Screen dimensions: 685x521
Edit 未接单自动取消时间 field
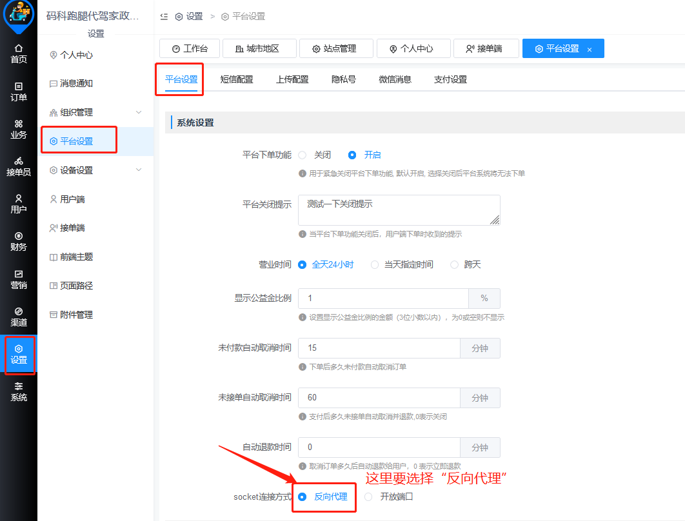379,398
